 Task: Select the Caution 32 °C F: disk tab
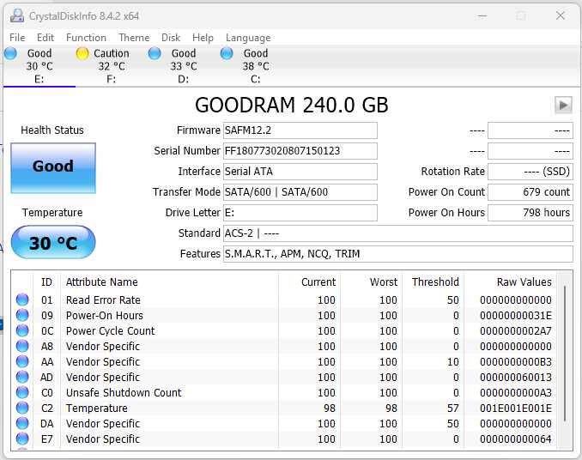pos(112,66)
